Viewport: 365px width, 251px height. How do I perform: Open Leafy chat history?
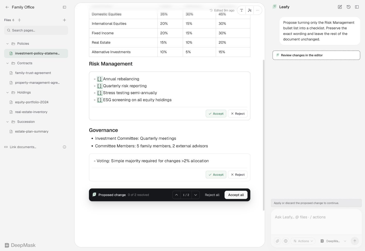coord(349,7)
